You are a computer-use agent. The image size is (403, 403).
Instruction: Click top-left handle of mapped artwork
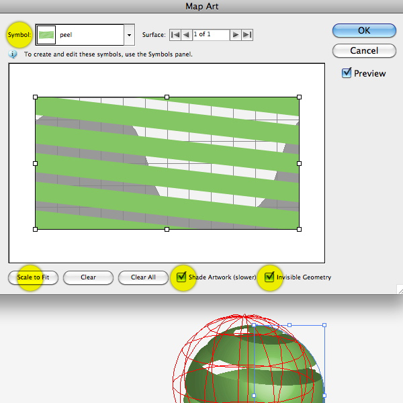[36, 97]
